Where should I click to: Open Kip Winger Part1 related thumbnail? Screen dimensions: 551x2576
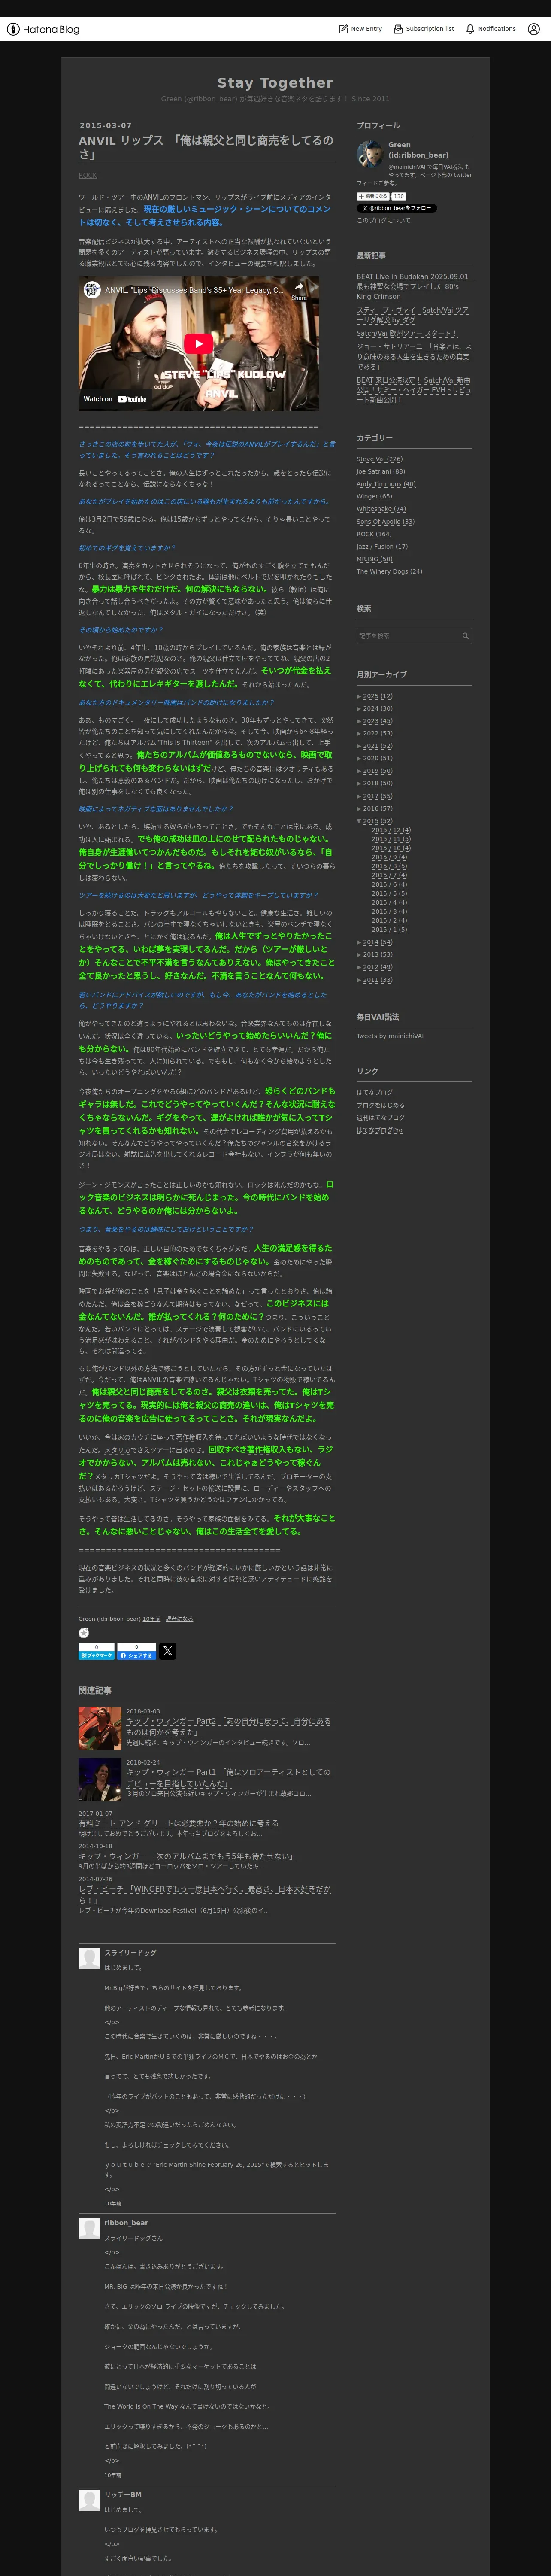(x=100, y=1779)
